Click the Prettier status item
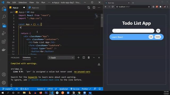170x95 pixels. click(x=86, y=89)
